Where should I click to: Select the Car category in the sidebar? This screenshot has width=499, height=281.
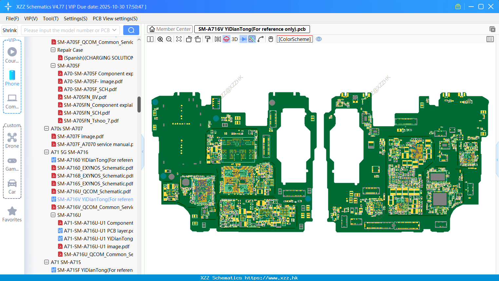(x=12, y=187)
